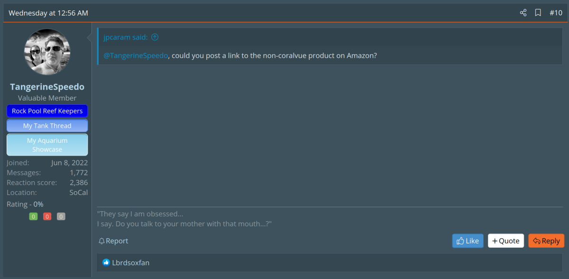Open the My Aquarium Showcase button
Screen dimensions: 569x279
point(47,145)
